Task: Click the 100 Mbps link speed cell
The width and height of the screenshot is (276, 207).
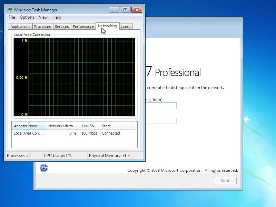Action: [89, 133]
